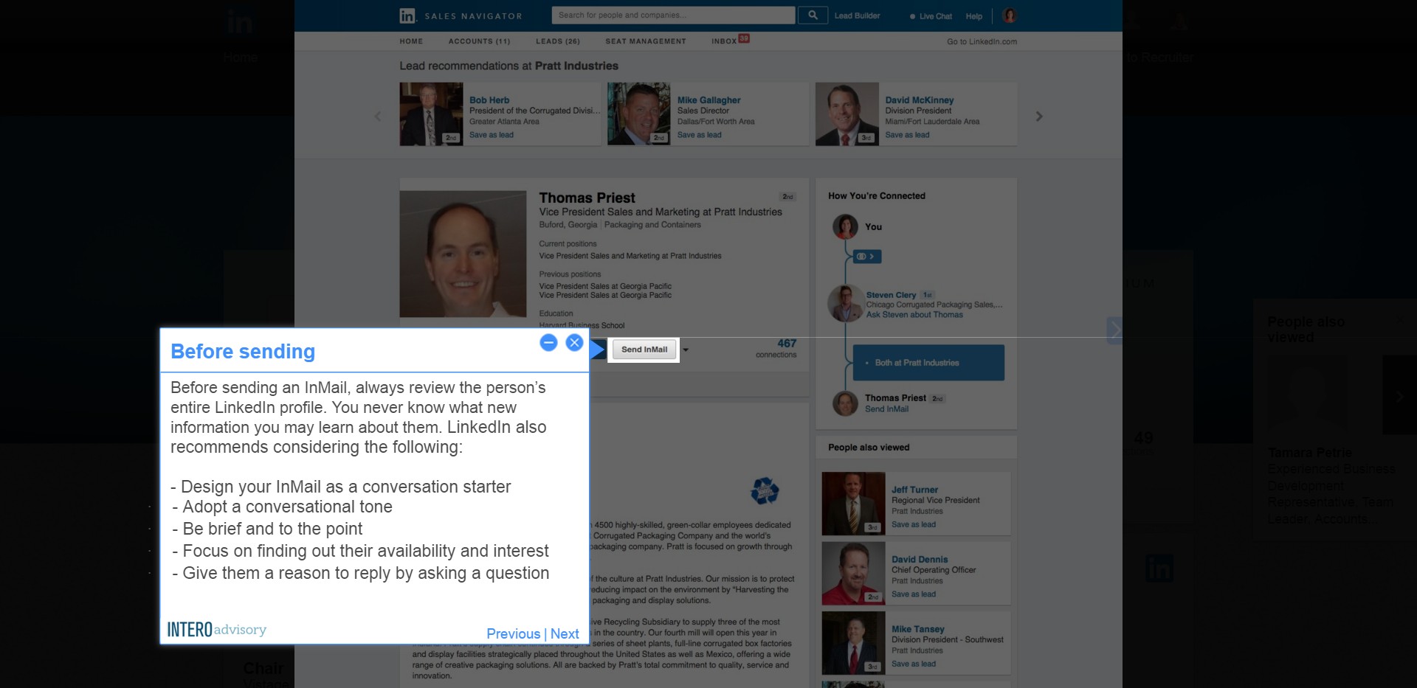This screenshot has height=688, width=1417.
Task: Open Mike Tansey's profile link
Action: coord(918,629)
